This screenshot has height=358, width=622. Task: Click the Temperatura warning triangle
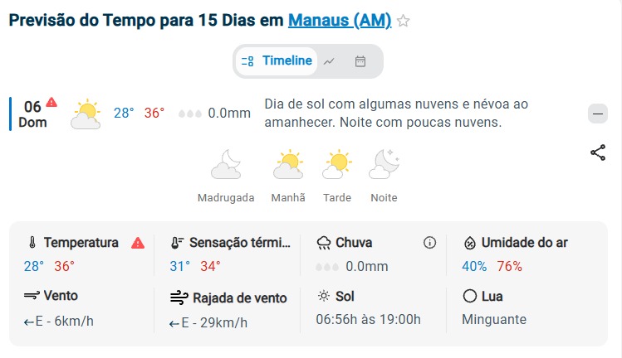point(138,243)
